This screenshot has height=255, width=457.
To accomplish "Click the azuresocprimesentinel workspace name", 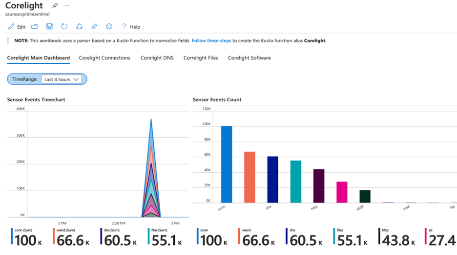I will 27,14.
